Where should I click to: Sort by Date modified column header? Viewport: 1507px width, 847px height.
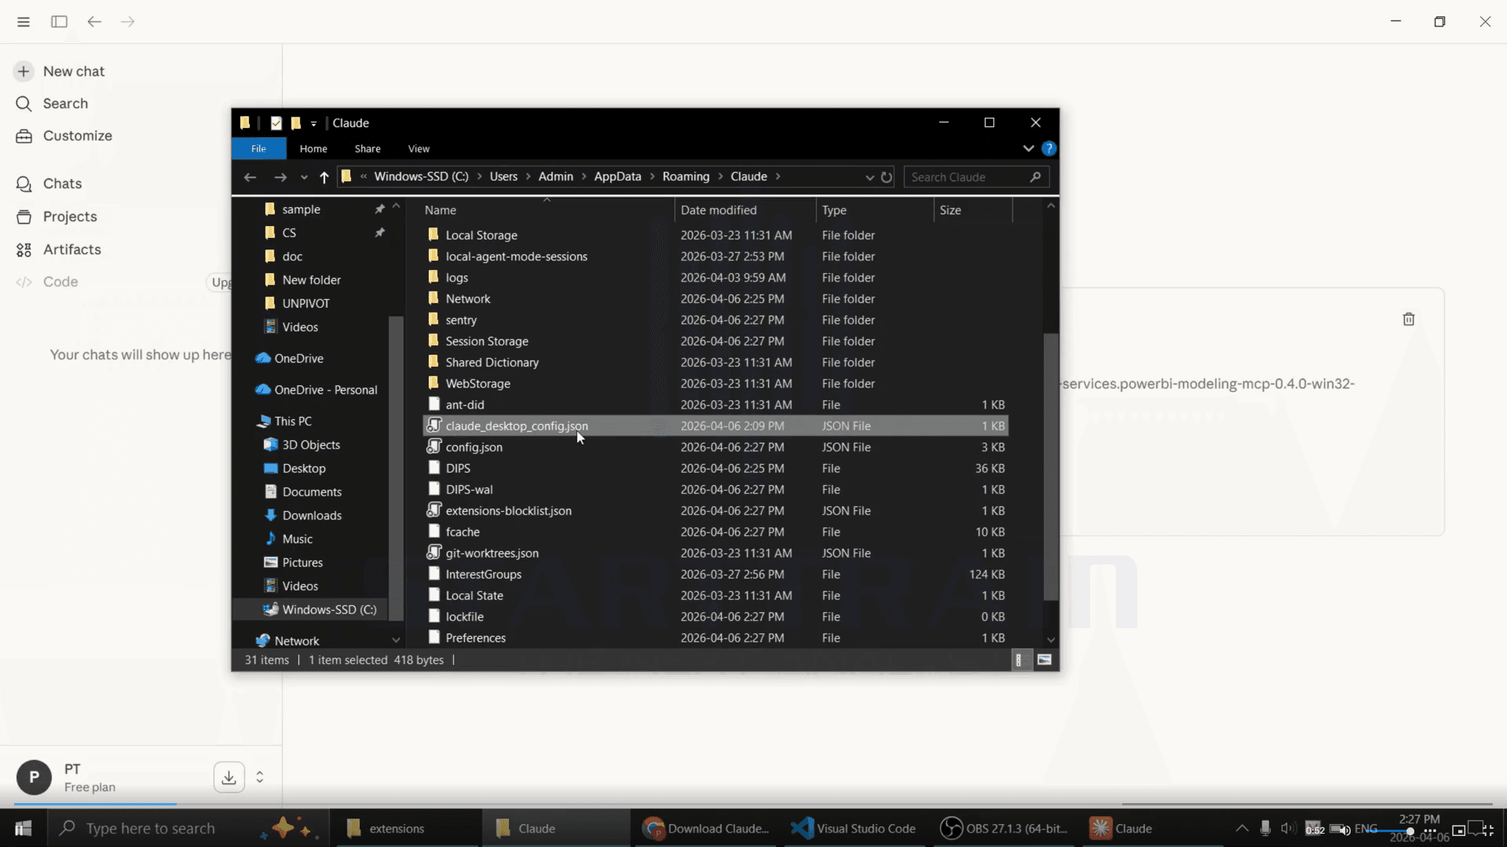744,210
